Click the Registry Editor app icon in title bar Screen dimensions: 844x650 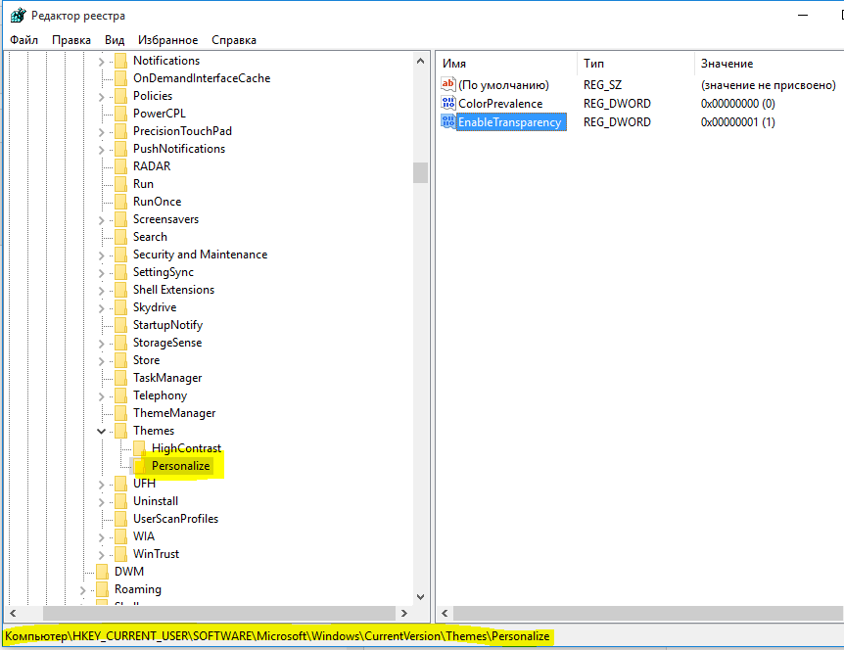(18, 15)
